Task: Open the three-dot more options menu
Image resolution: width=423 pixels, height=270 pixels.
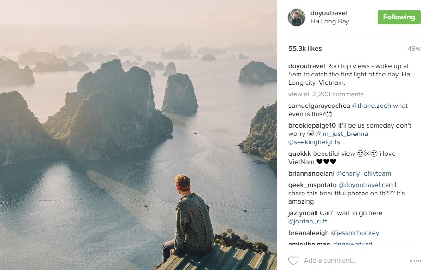Action: 415,261
